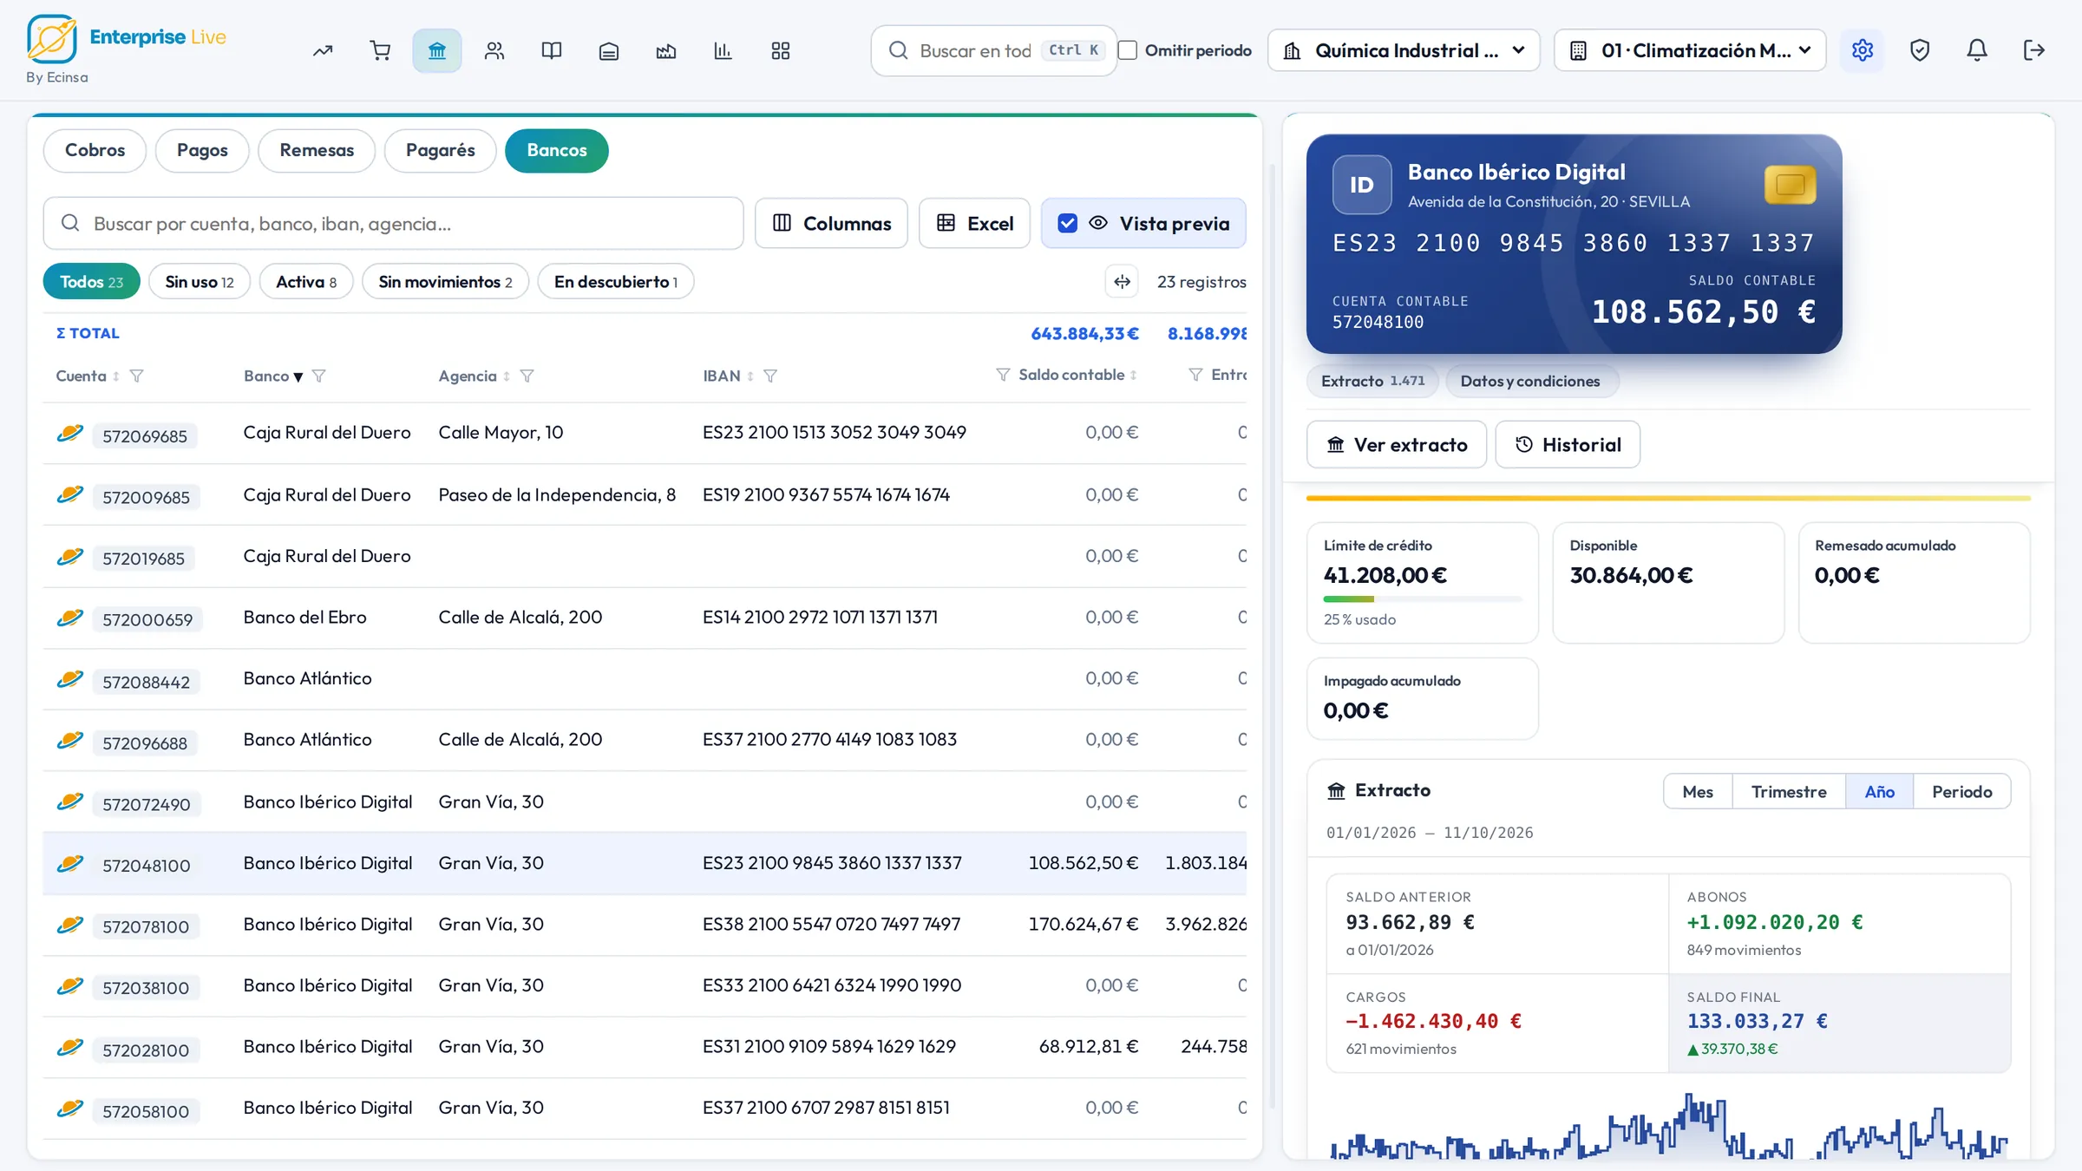Click filter funnel on Saldo contable column

pos(1003,375)
